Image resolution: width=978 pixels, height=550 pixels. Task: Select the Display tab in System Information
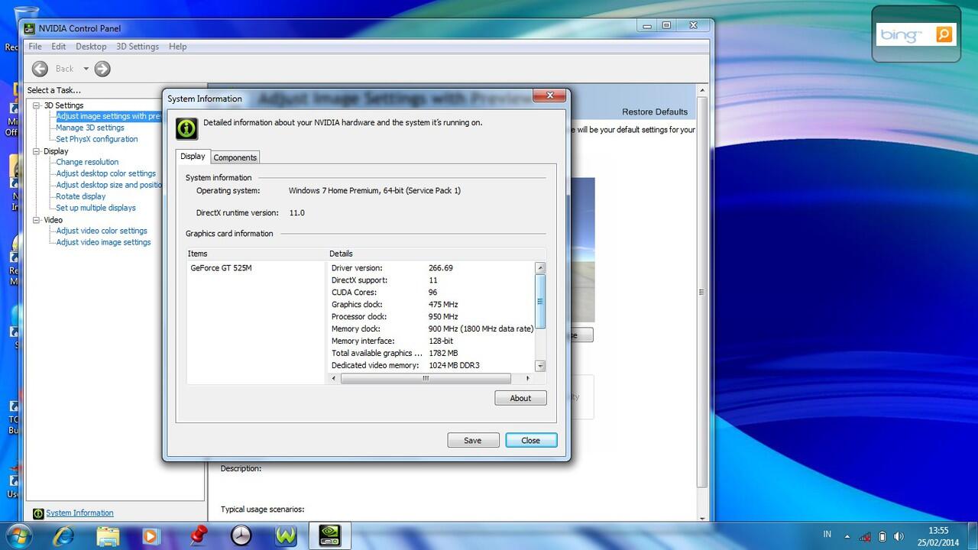[193, 156]
